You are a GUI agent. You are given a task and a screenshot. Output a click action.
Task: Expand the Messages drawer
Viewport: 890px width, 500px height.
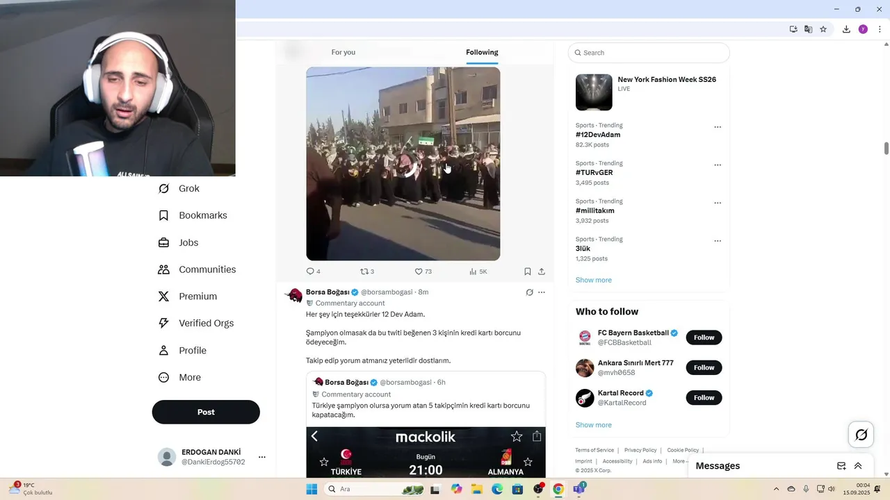tap(858, 466)
